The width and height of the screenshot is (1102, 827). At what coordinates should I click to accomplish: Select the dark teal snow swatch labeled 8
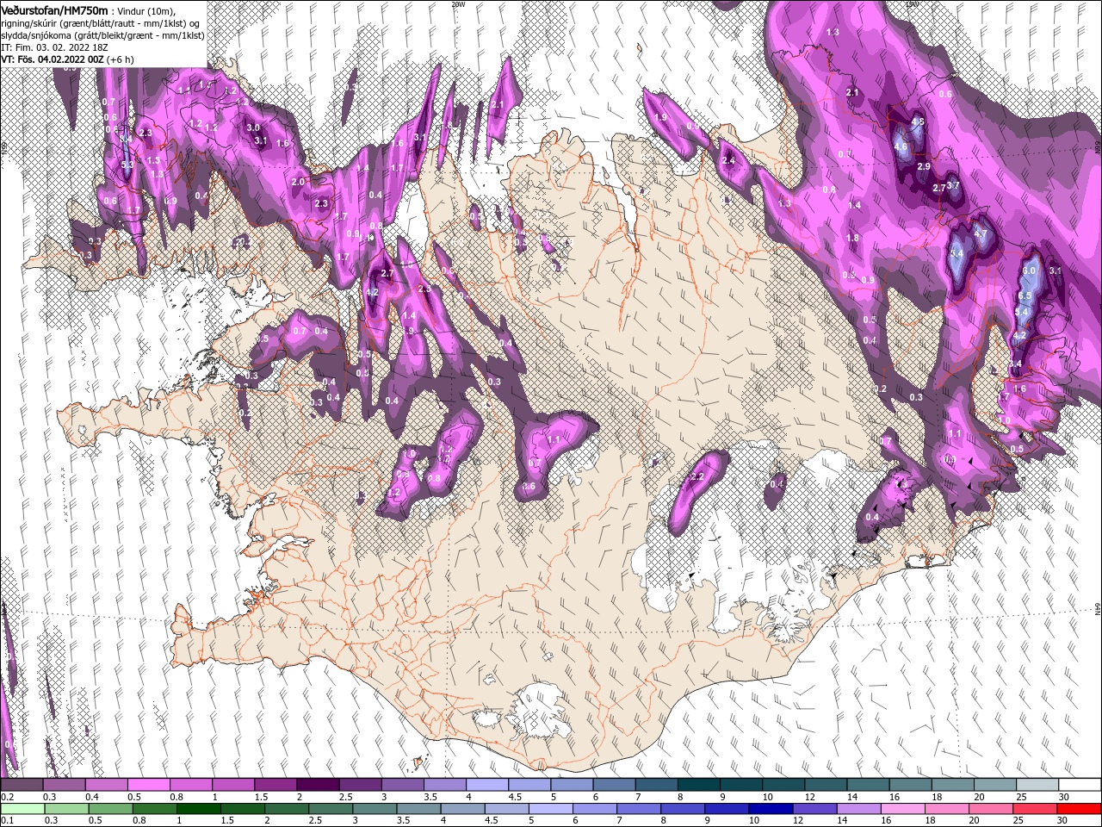698,785
